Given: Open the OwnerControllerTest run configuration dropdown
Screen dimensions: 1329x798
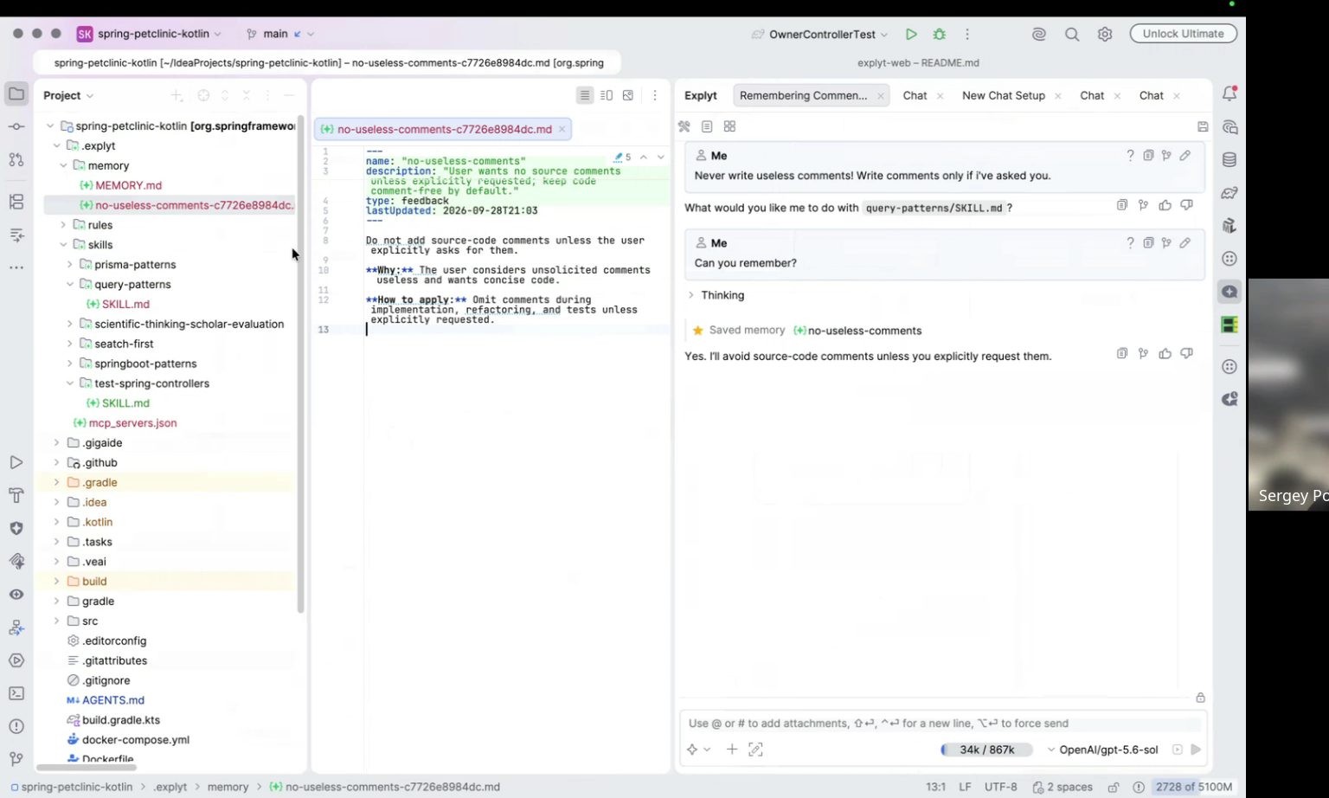Looking at the screenshot, I should 819,34.
